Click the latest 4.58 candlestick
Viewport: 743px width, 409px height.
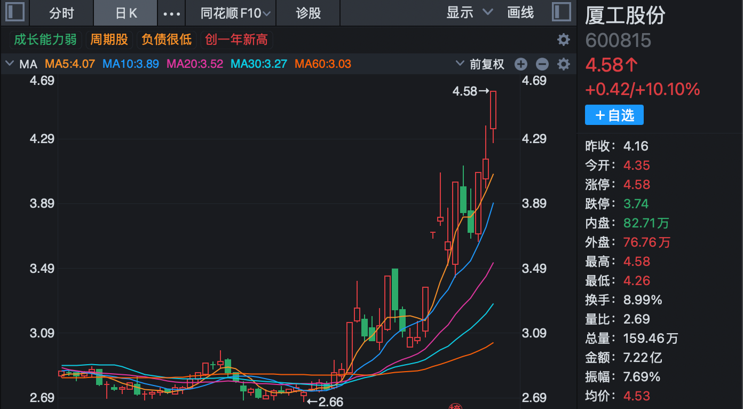pos(493,110)
